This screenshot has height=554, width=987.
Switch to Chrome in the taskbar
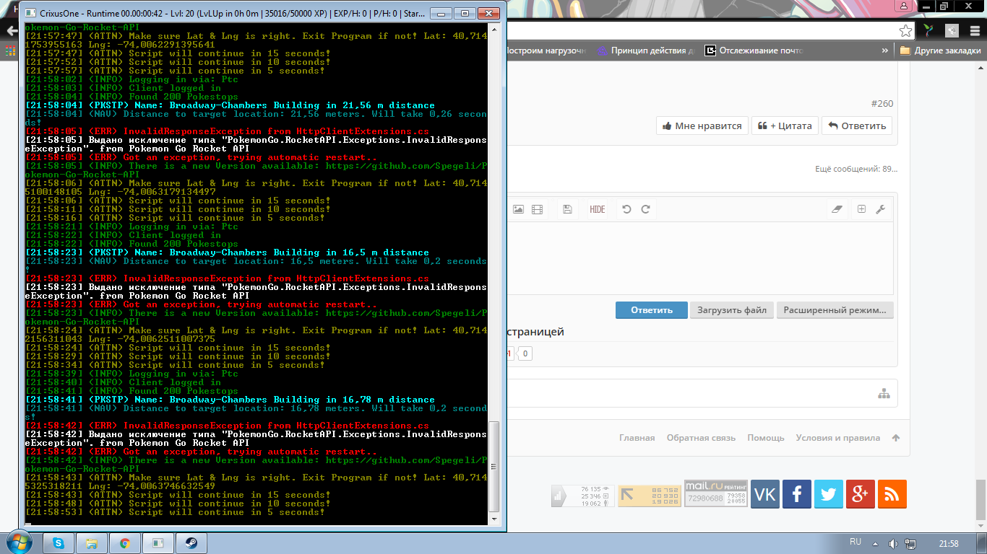pos(125,543)
